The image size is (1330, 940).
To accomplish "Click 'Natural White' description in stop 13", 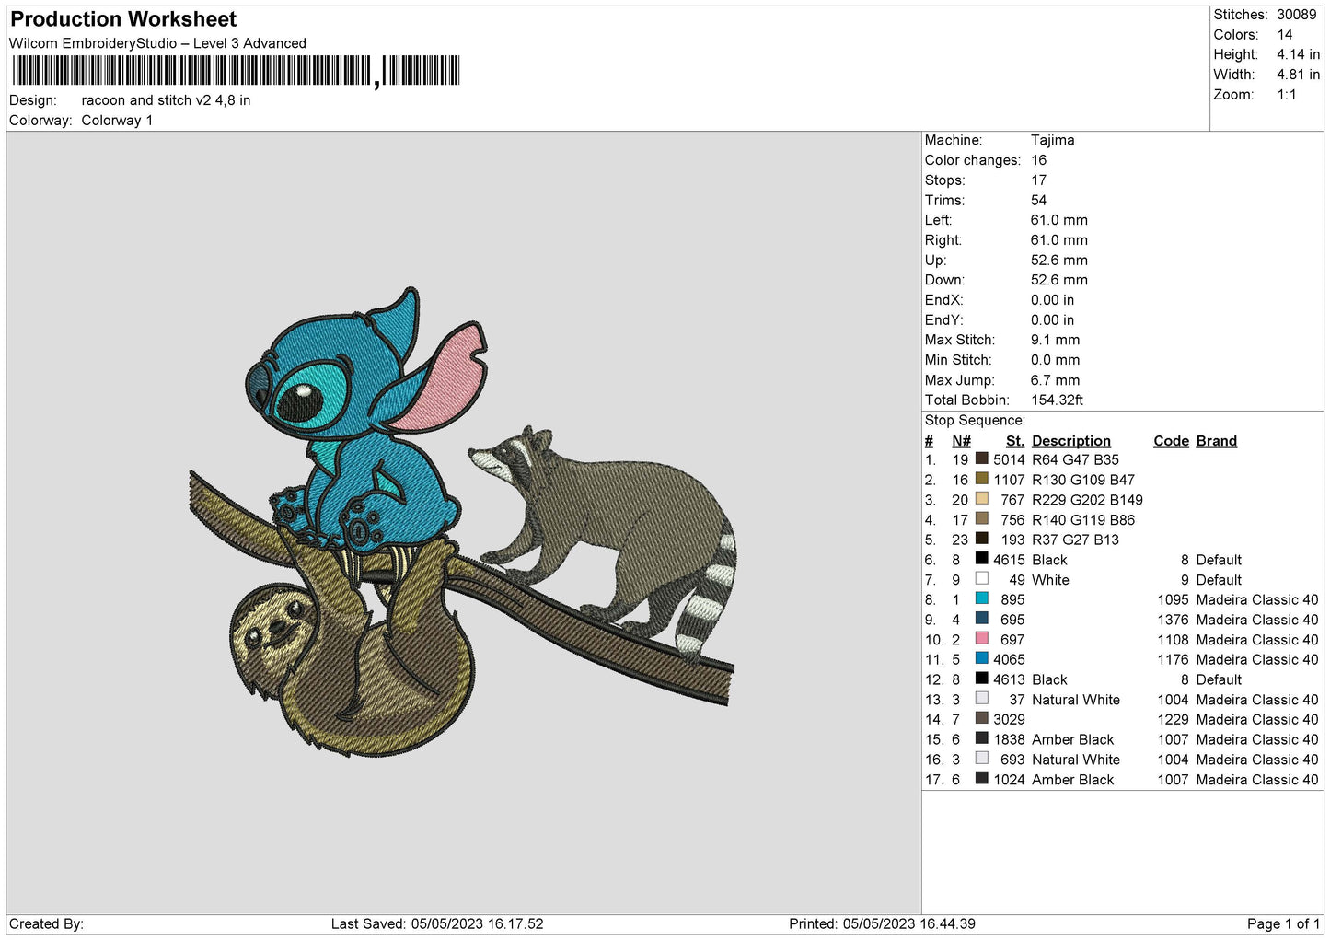I will pos(1076,700).
